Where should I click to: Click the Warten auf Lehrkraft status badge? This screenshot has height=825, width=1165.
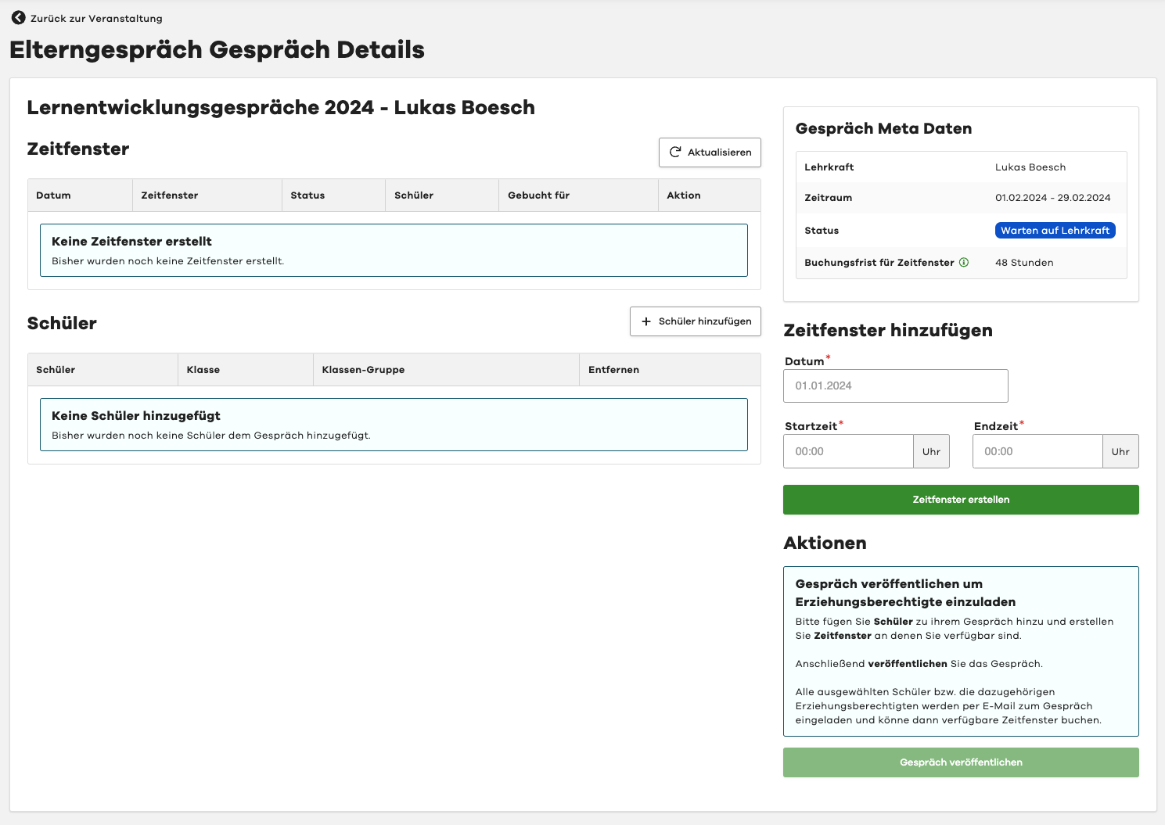pos(1055,231)
